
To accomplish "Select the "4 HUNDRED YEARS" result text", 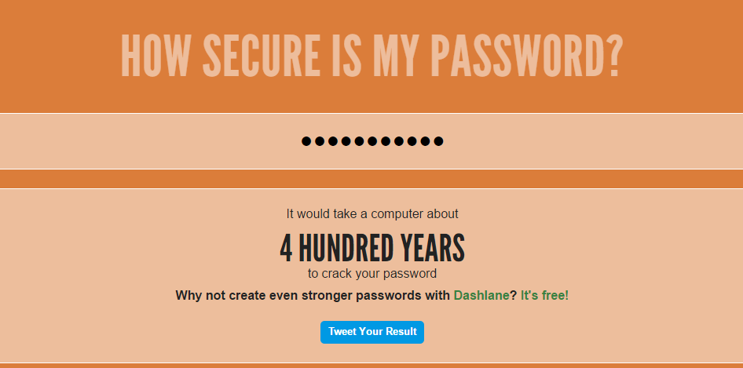I will point(372,248).
